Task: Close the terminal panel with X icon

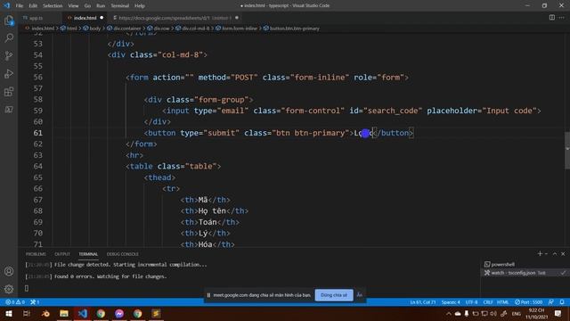Action: (563, 253)
